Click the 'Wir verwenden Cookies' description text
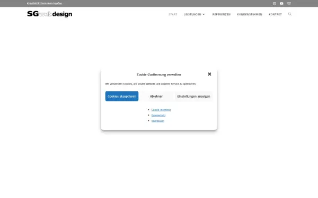 coord(151,84)
